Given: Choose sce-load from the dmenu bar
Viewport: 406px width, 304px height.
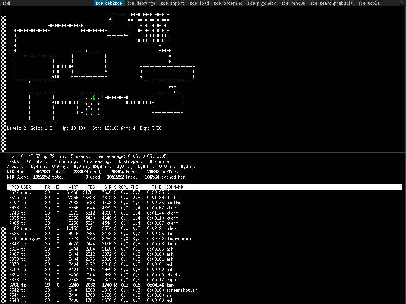Looking at the screenshot, I should (199, 3).
